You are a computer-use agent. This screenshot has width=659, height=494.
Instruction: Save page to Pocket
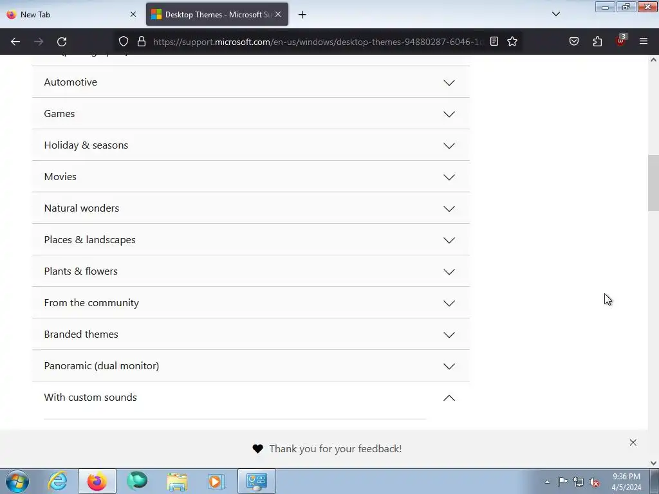(573, 41)
